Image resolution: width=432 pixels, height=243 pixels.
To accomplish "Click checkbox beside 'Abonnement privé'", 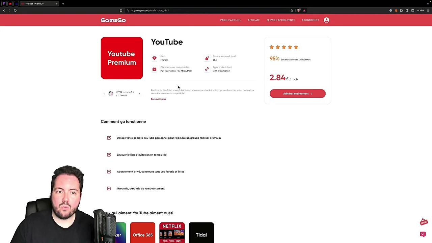I will pyautogui.click(x=109, y=171).
